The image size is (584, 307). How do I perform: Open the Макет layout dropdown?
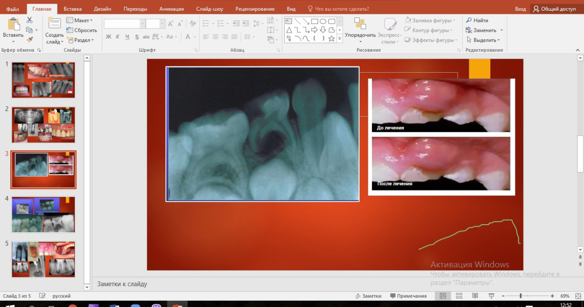click(x=79, y=20)
